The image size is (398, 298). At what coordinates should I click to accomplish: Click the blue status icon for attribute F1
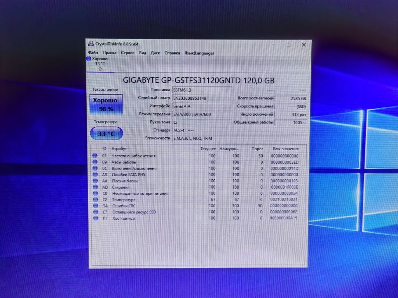96,218
